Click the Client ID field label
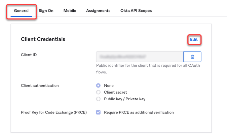 click(29, 55)
